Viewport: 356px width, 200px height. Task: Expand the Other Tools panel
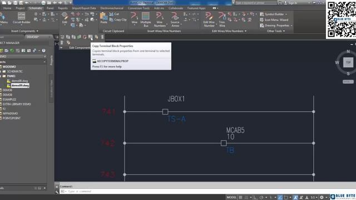[276, 31]
